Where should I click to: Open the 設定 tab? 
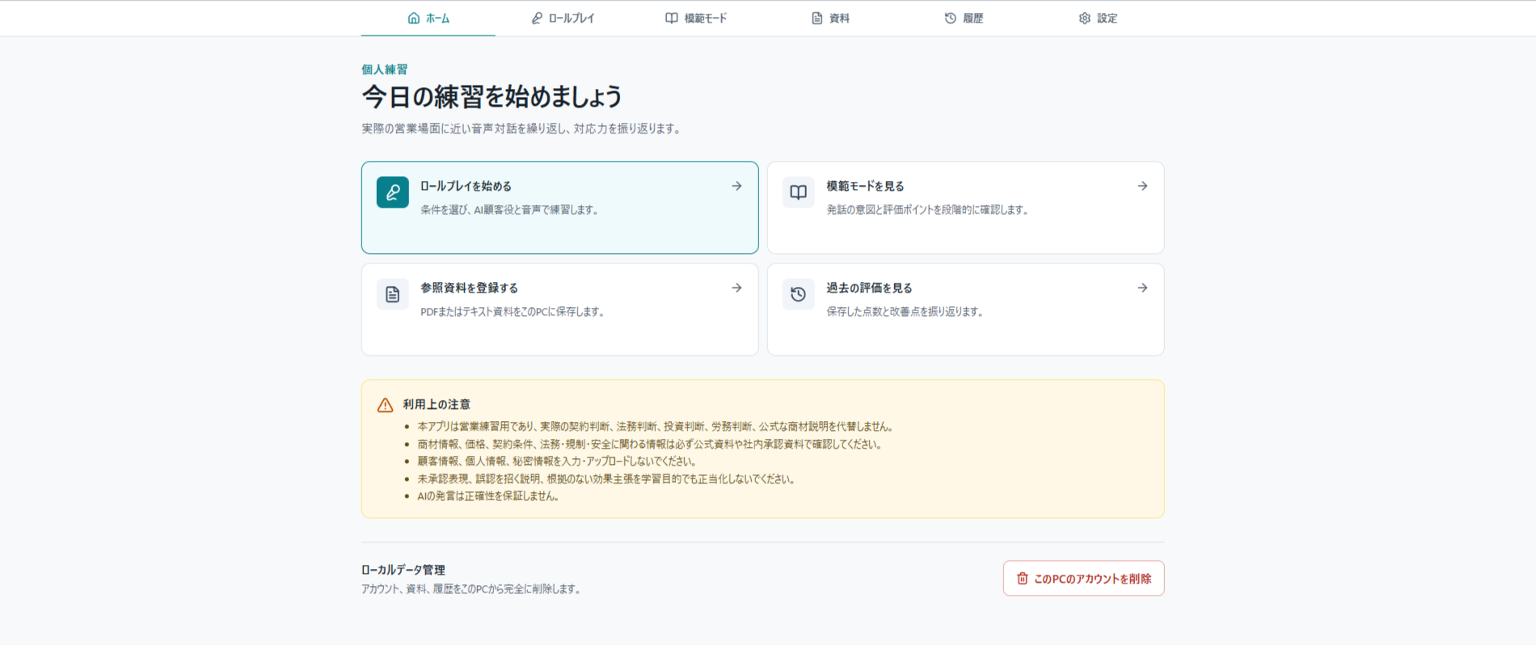[x=1098, y=18]
